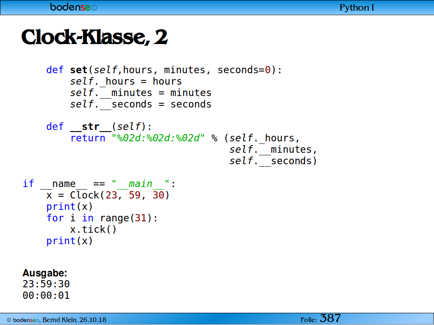
Task: Click the 'x.tick()' call
Action: (x=93, y=229)
